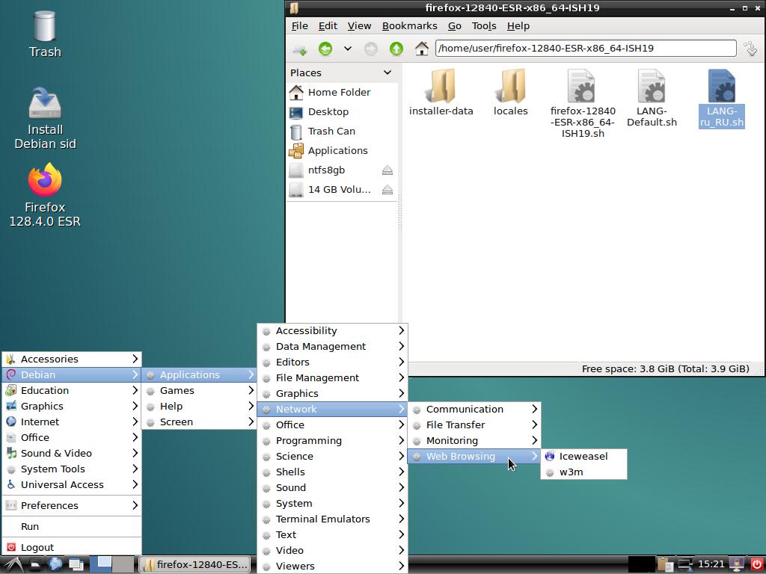Click the green Back arrow in toolbar
Screen dimensions: 766x574
click(325, 49)
